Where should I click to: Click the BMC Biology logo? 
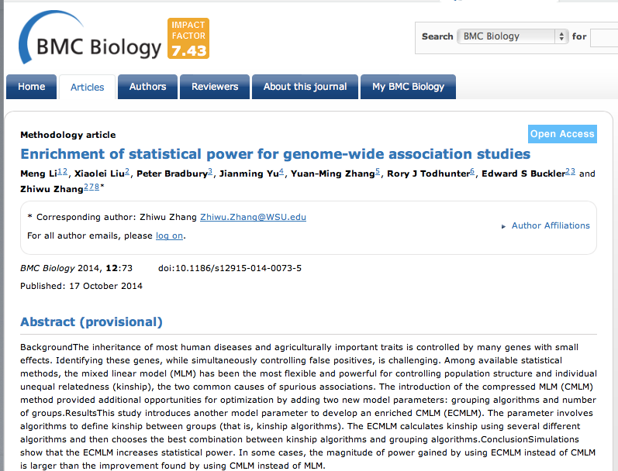pos(89,40)
